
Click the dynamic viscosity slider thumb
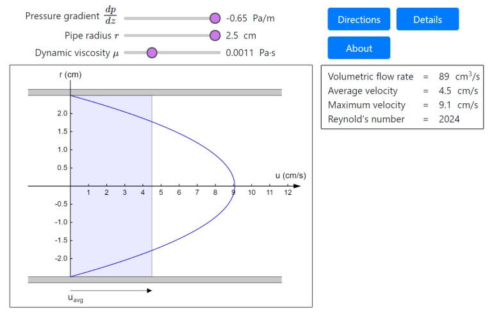tap(152, 53)
